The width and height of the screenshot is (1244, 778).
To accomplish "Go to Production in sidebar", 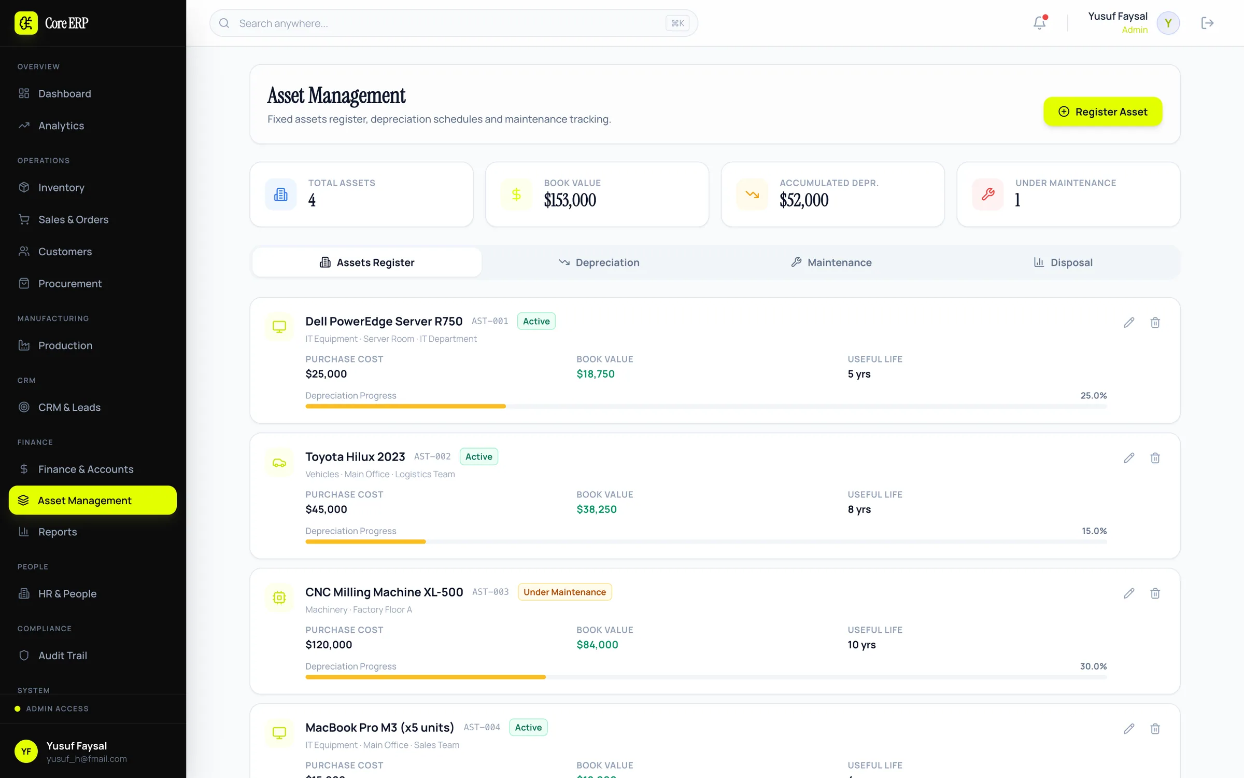I will click(x=93, y=345).
